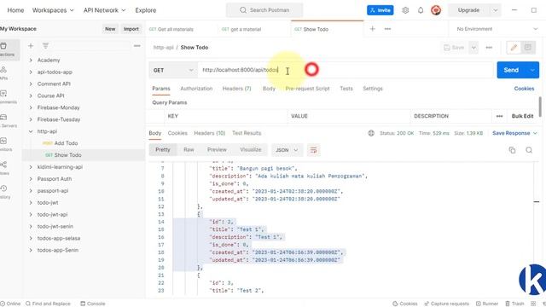Open sidebar three-dot options menu
Screen dimensions: 546x307
coord(137,45)
